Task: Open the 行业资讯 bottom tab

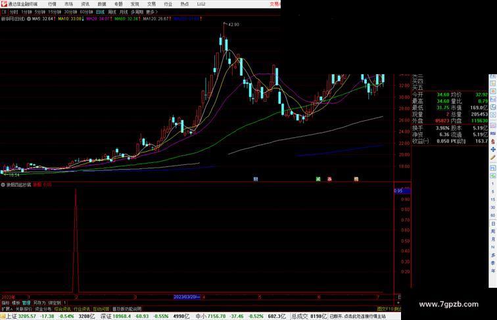Action: [x=82, y=309]
